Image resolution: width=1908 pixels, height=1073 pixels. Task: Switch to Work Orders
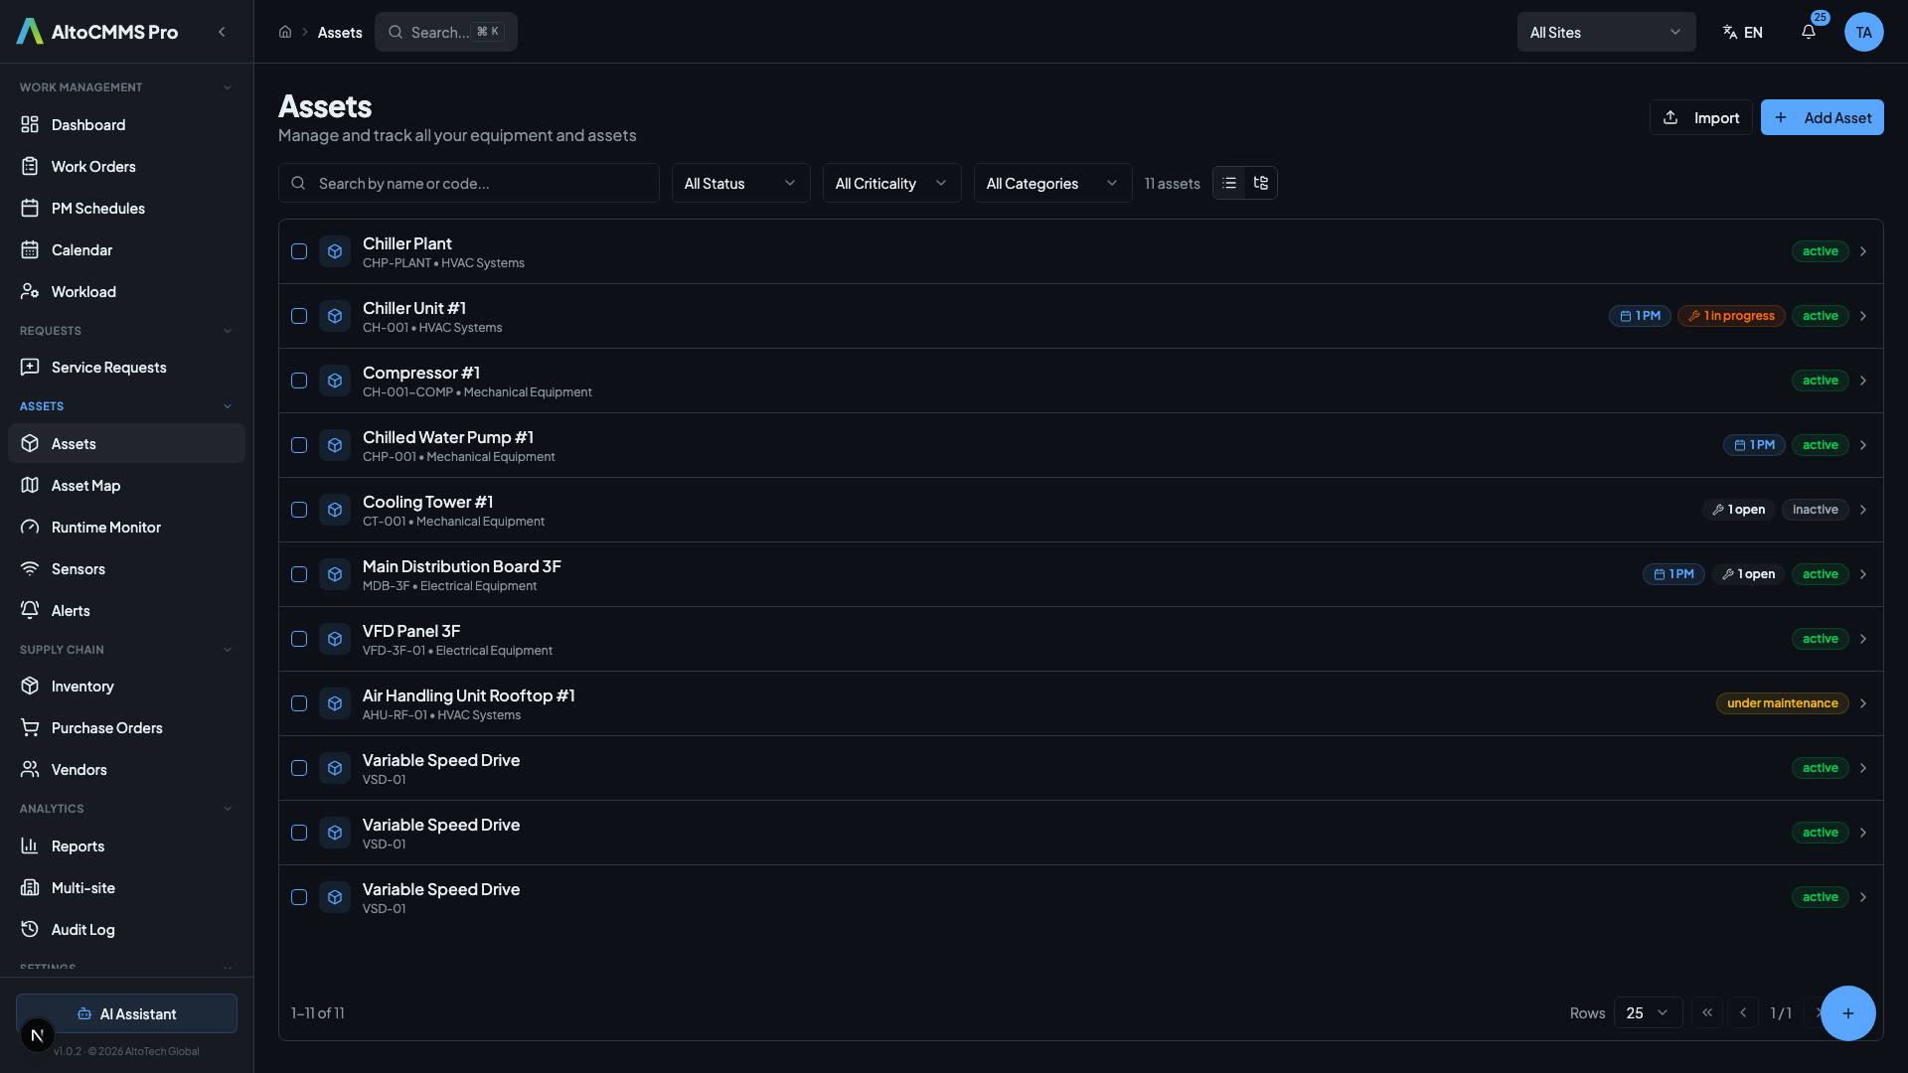93,166
